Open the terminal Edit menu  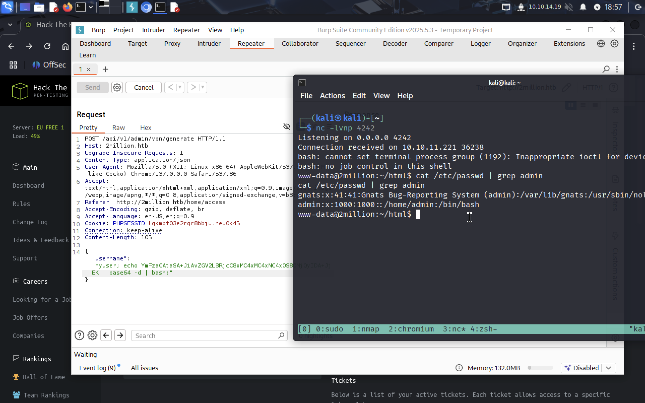point(359,96)
